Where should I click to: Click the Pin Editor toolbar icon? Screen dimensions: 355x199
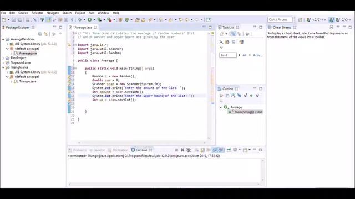coord(209,20)
